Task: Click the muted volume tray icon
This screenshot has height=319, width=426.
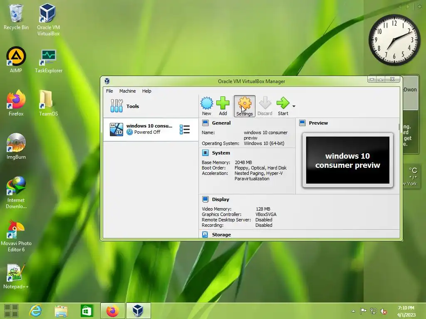Action: point(384,312)
